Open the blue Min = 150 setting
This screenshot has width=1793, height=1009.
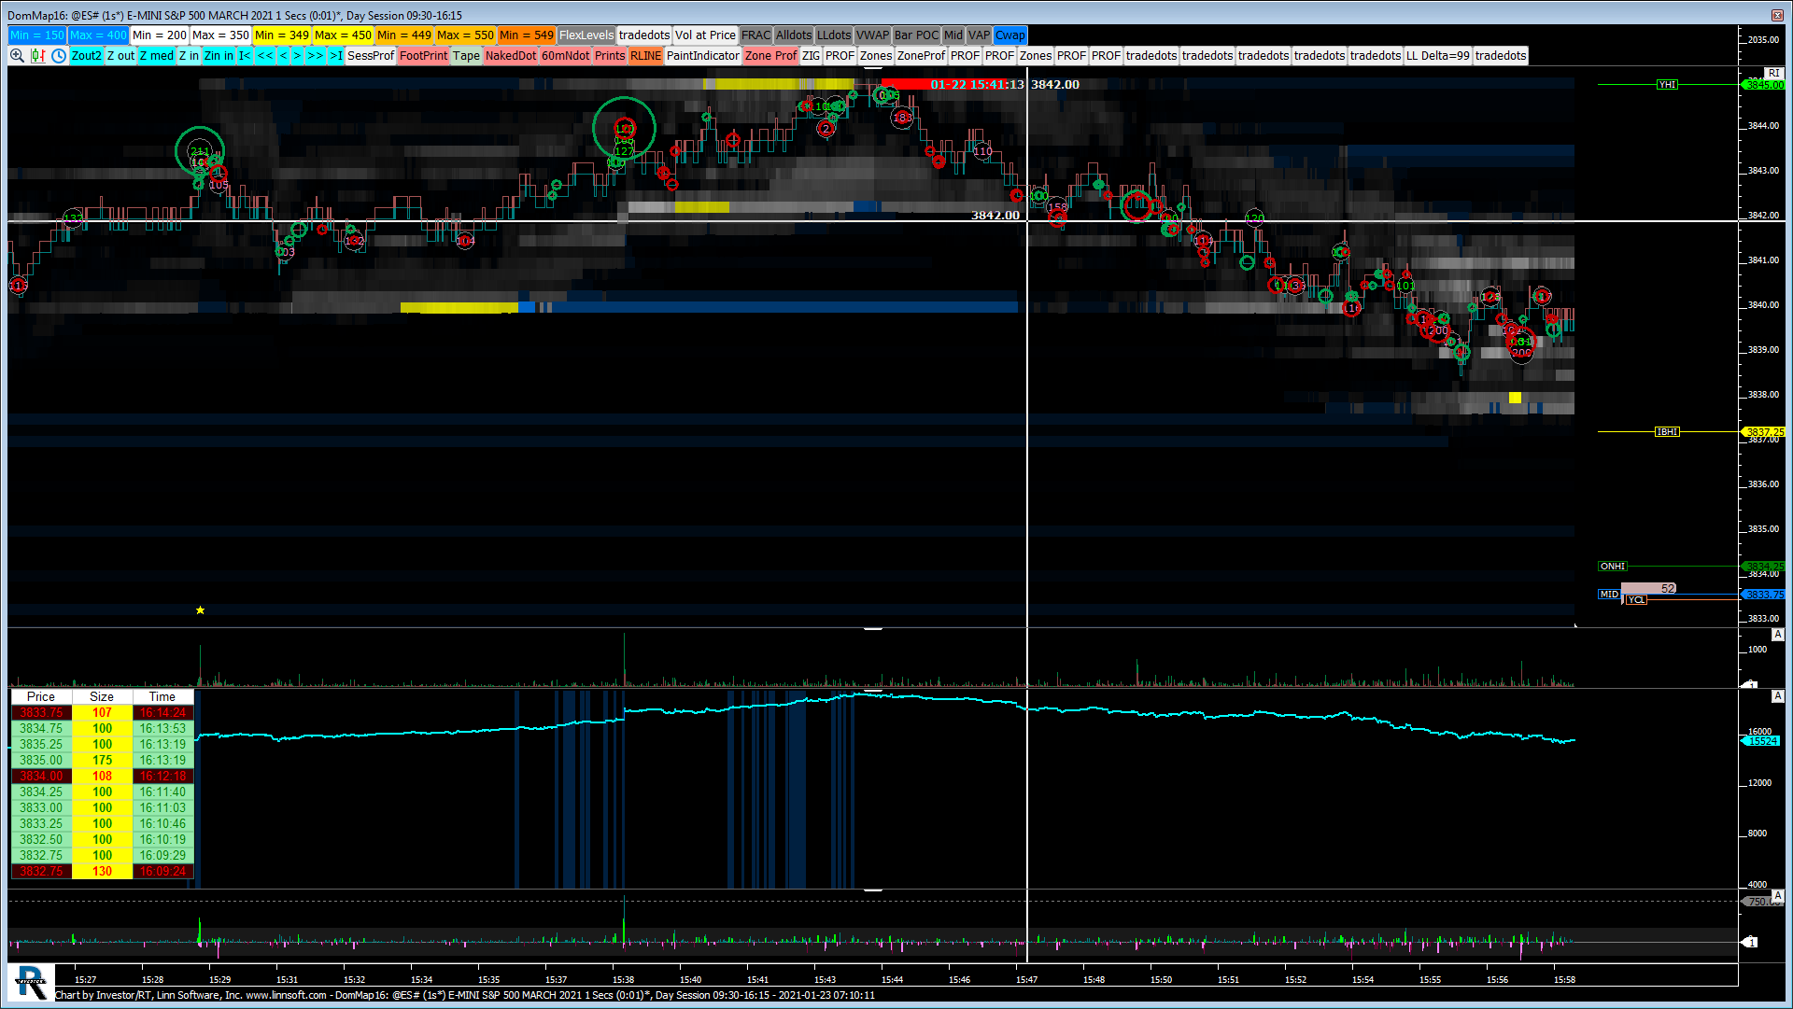37,35
